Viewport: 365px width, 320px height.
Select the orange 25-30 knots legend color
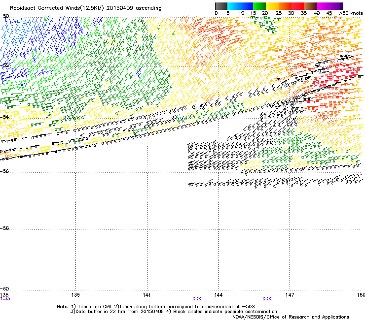(285, 6)
